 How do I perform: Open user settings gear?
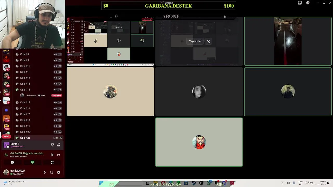pyautogui.click(x=59, y=172)
